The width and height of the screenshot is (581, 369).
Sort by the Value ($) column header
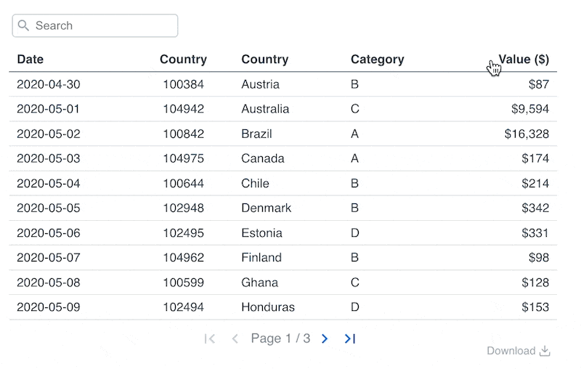[524, 60]
